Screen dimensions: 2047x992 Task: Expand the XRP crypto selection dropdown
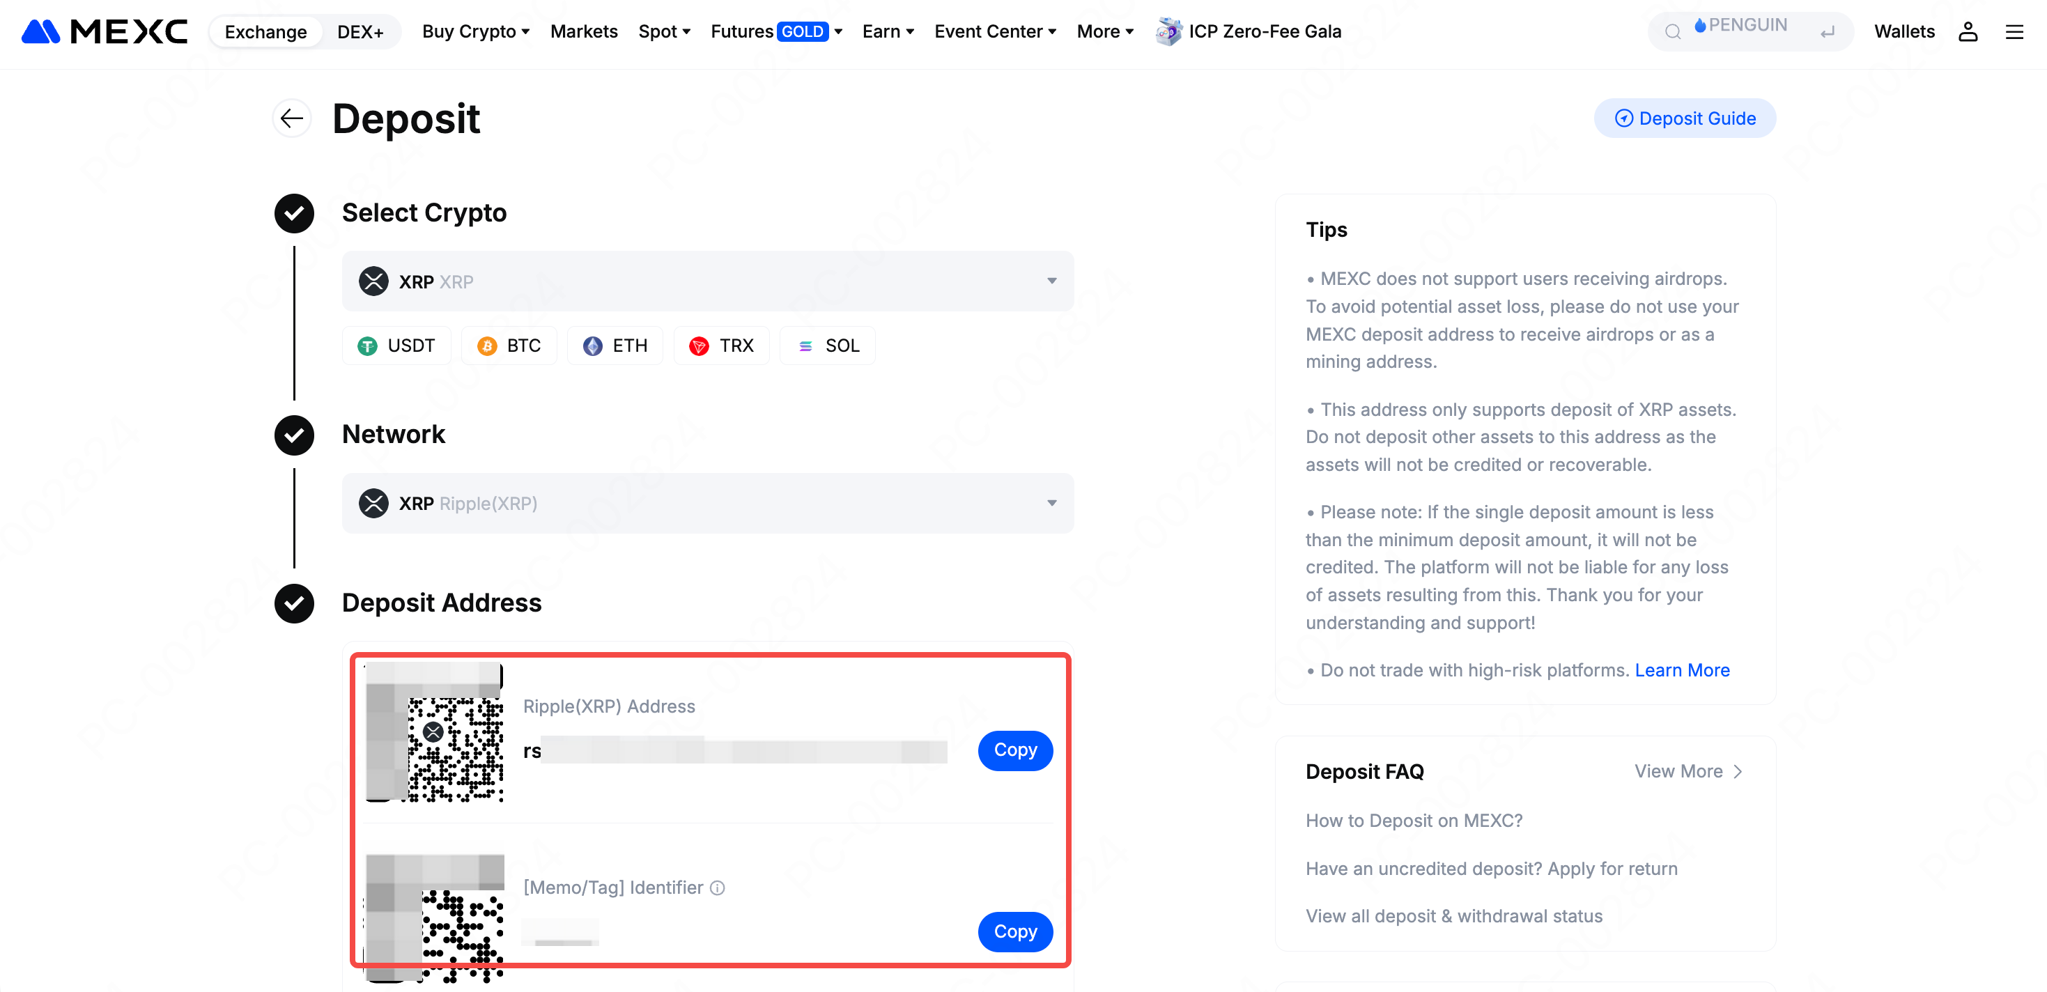click(707, 281)
